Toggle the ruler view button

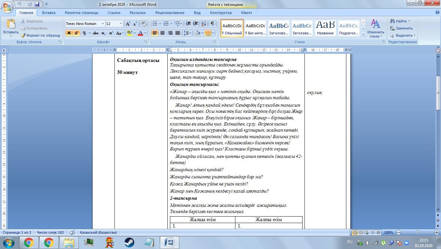point(438,50)
